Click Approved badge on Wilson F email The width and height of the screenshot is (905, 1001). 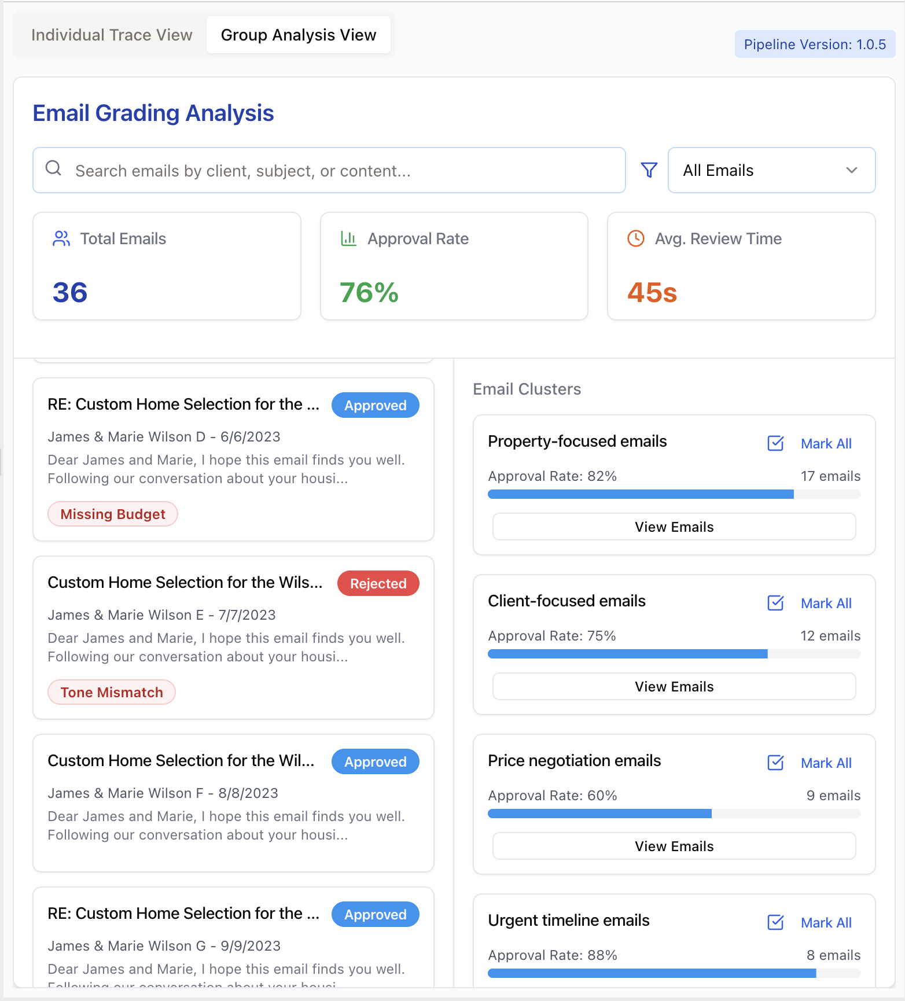tap(375, 761)
